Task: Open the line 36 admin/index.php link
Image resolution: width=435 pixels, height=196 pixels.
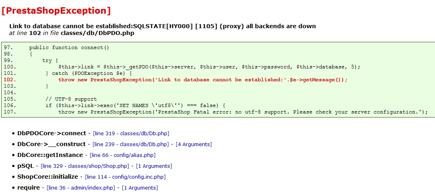Action: (81, 188)
